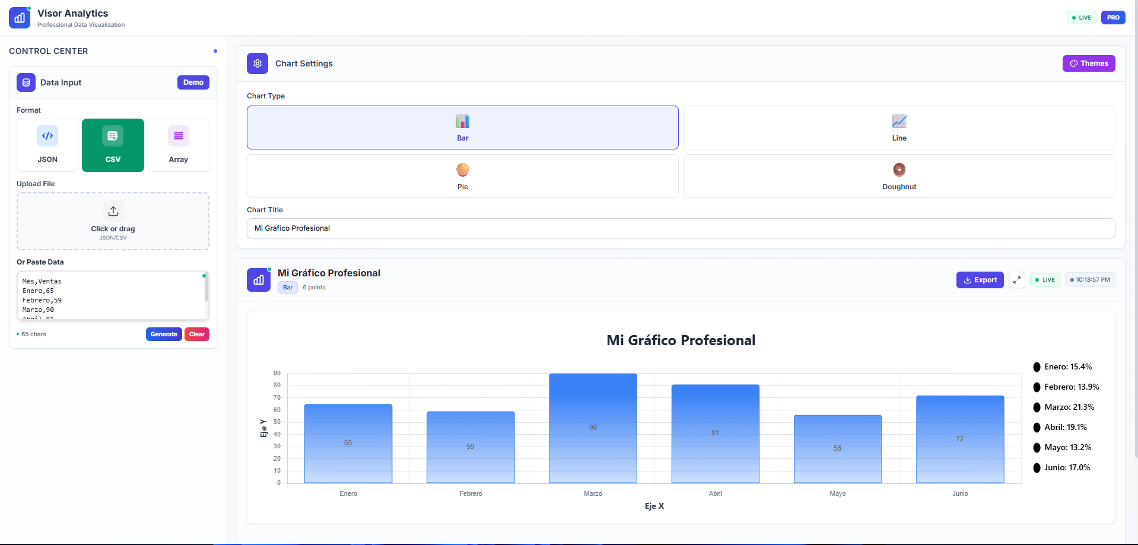Choose the Bar chart type
Viewport: 1138px width, 545px height.
(462, 128)
